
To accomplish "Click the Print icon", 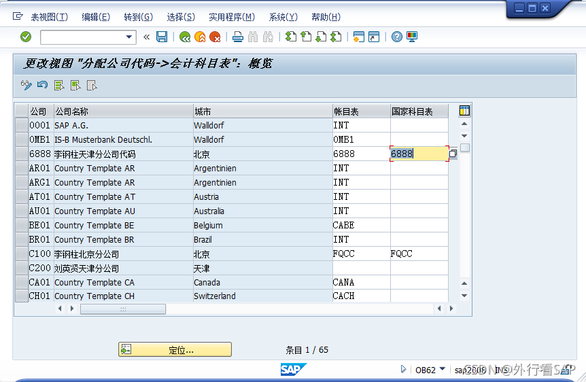I will (x=238, y=37).
